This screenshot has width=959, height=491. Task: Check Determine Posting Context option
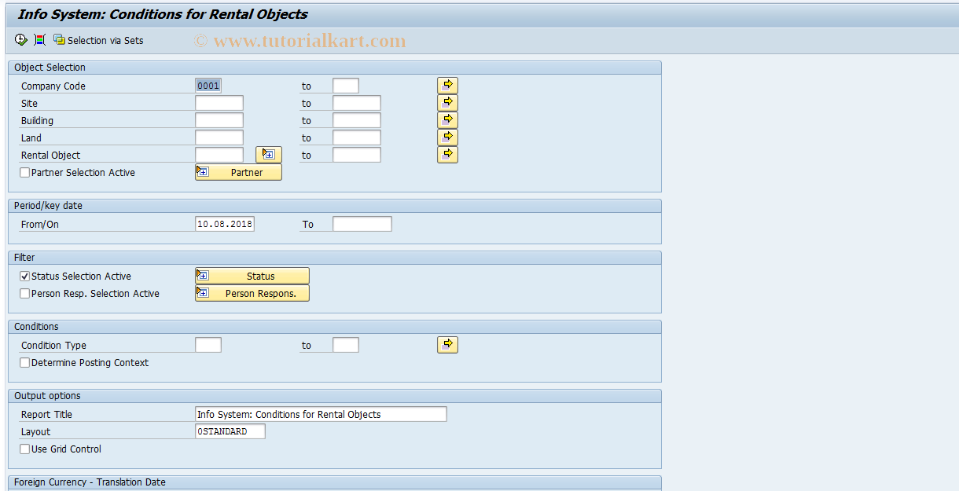(x=25, y=363)
